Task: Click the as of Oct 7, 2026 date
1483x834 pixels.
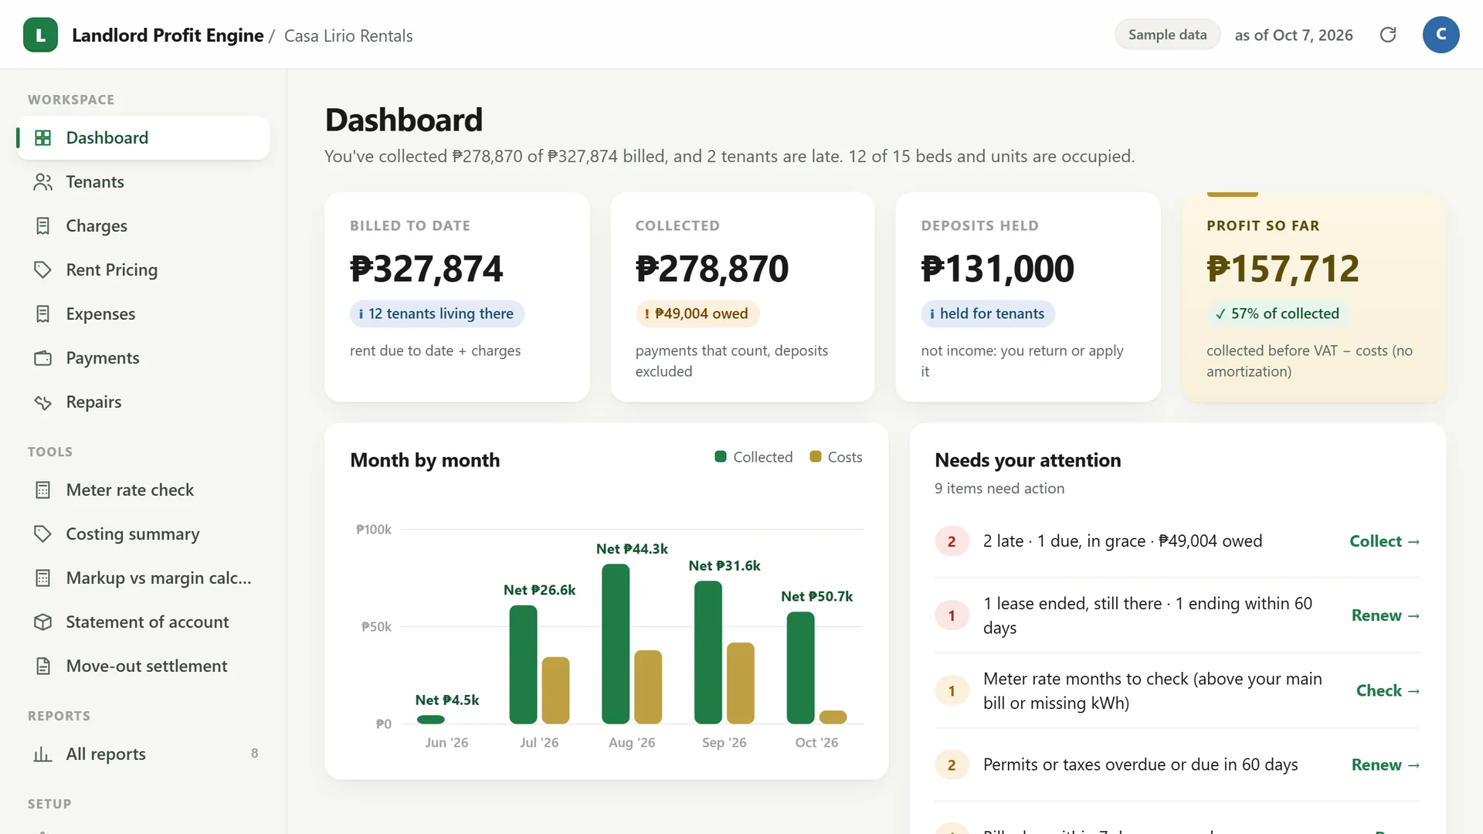Action: pos(1294,36)
